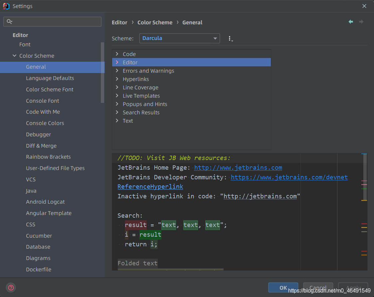374x297 pixels.
Task: Open Rainbow Brackets settings
Action: (48, 157)
